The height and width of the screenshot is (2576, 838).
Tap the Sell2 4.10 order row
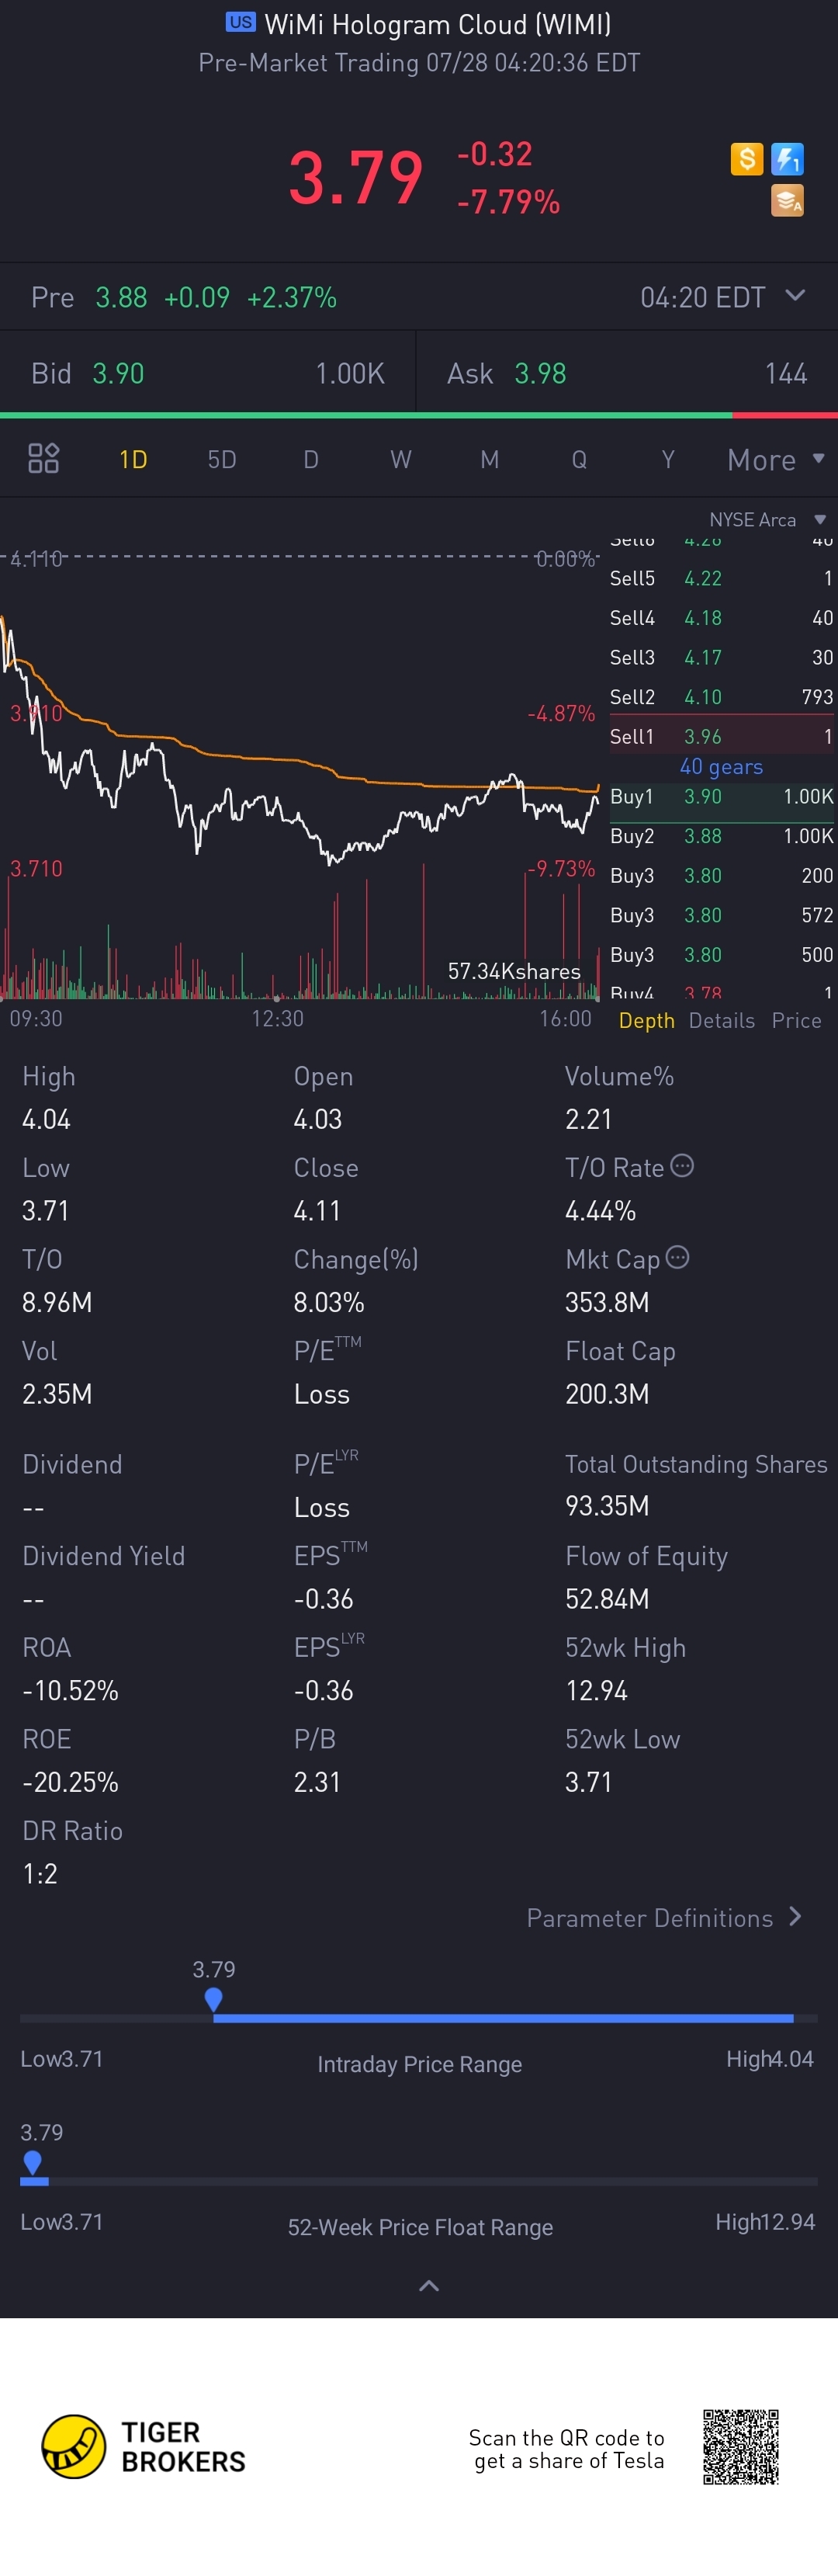722,697
